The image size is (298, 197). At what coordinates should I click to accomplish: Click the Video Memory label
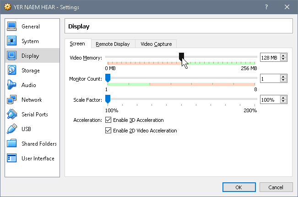pos(86,58)
